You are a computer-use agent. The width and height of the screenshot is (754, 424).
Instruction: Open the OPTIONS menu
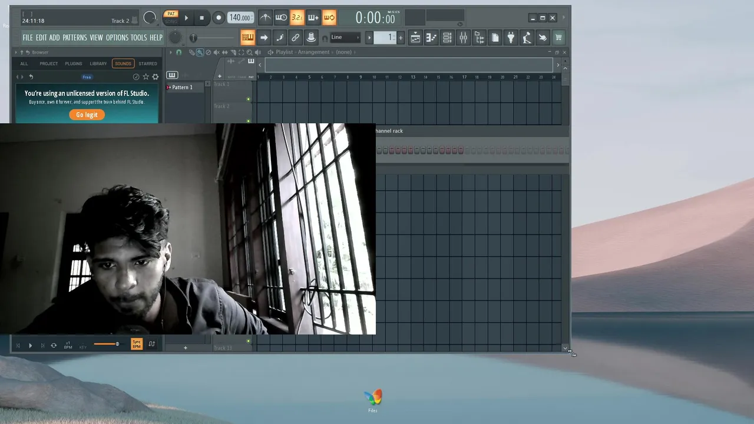[x=117, y=38]
